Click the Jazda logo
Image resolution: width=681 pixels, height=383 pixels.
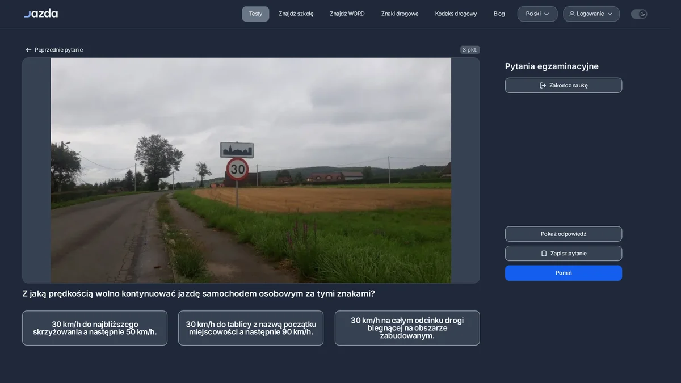click(x=41, y=13)
